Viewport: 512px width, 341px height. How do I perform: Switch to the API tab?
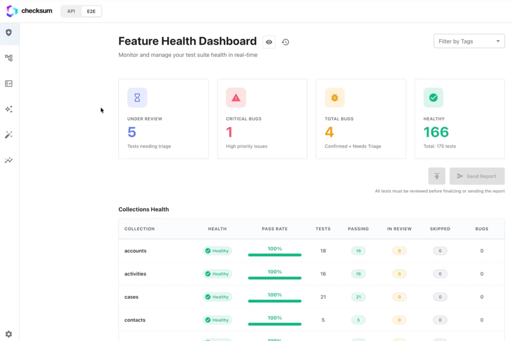(x=71, y=11)
